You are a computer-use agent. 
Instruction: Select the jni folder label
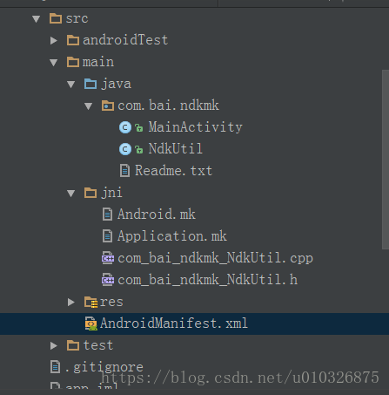pos(111,193)
